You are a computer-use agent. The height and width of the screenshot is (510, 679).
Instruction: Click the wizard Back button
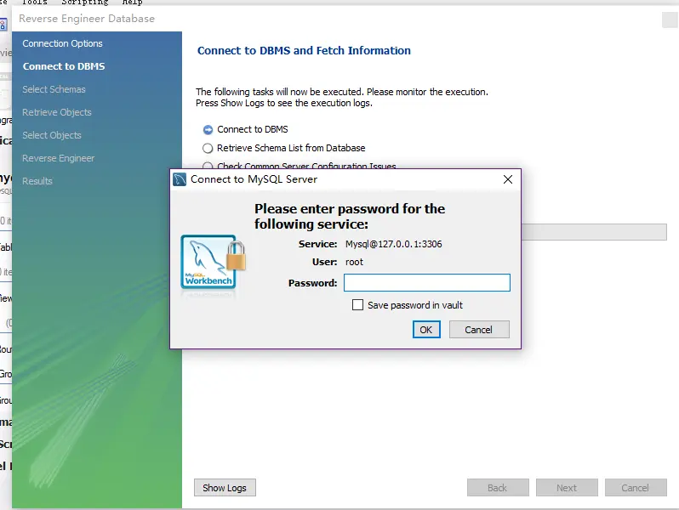[x=498, y=488]
